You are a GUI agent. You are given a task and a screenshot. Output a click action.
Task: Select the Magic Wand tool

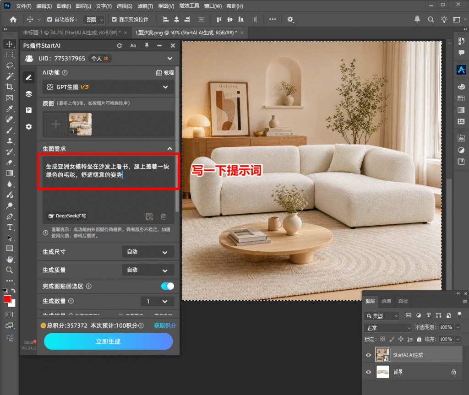(10, 76)
